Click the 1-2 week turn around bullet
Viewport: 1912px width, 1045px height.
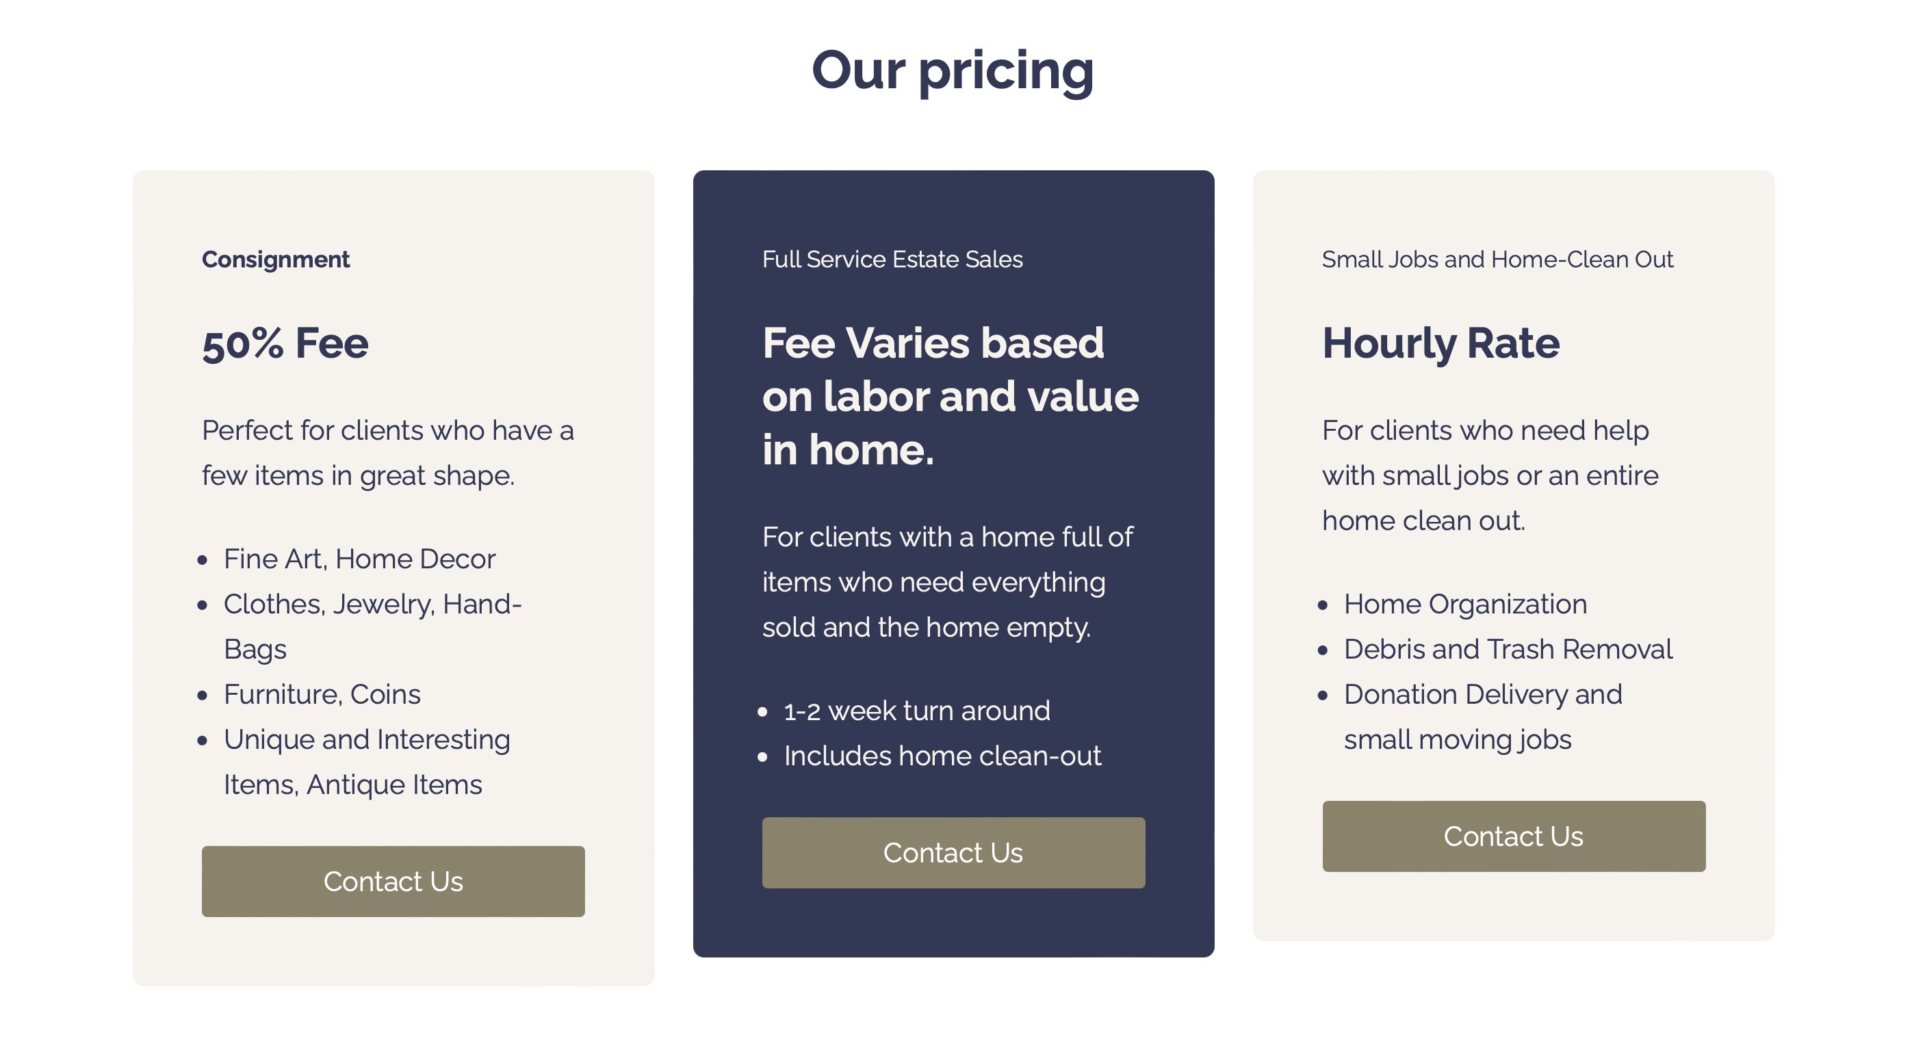click(916, 710)
